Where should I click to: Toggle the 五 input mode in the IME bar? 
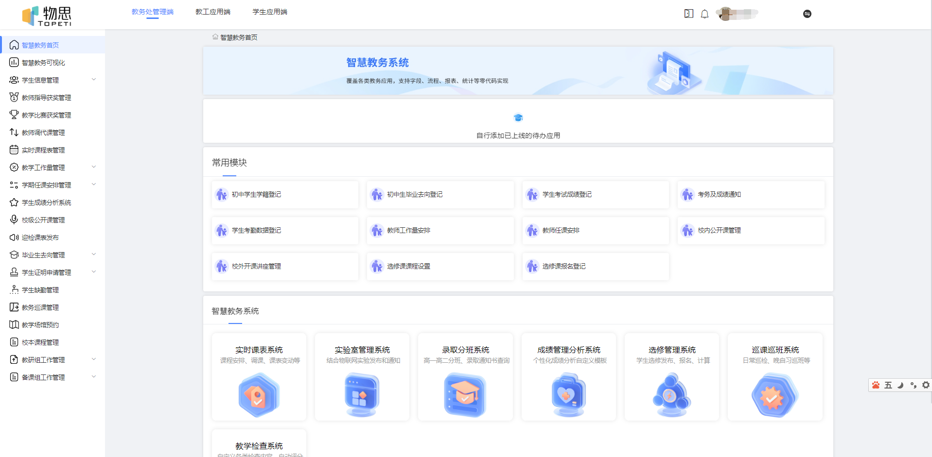[x=888, y=385]
